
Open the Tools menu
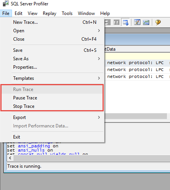click(x=67, y=13)
